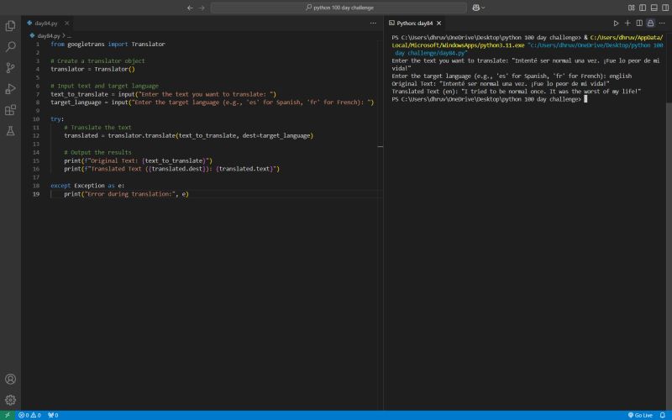The width and height of the screenshot is (672, 420).
Task: Click line number 19 in gutter
Action: tap(36, 194)
